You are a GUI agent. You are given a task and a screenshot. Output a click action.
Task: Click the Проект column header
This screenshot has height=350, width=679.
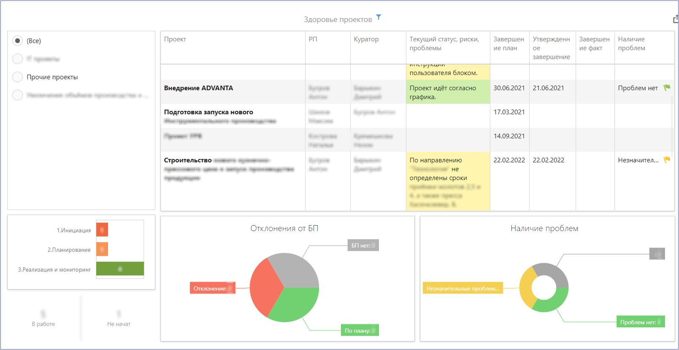click(x=175, y=39)
